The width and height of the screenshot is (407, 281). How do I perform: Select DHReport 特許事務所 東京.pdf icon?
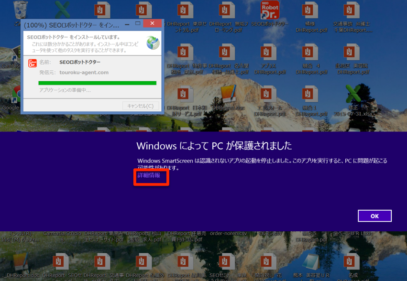pos(185,53)
